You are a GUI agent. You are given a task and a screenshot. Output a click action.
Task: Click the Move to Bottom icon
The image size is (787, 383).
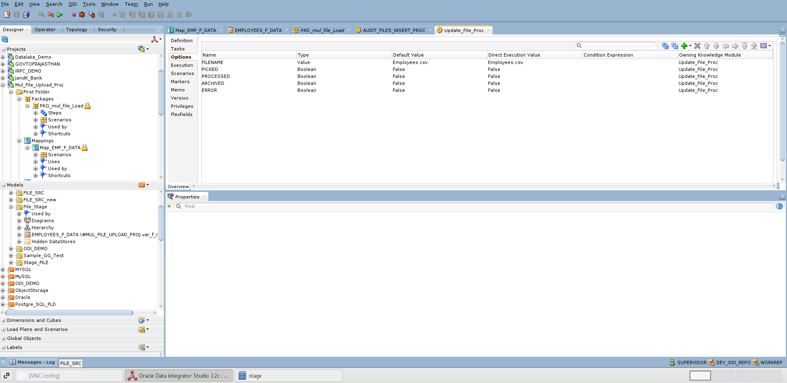pyautogui.click(x=754, y=46)
